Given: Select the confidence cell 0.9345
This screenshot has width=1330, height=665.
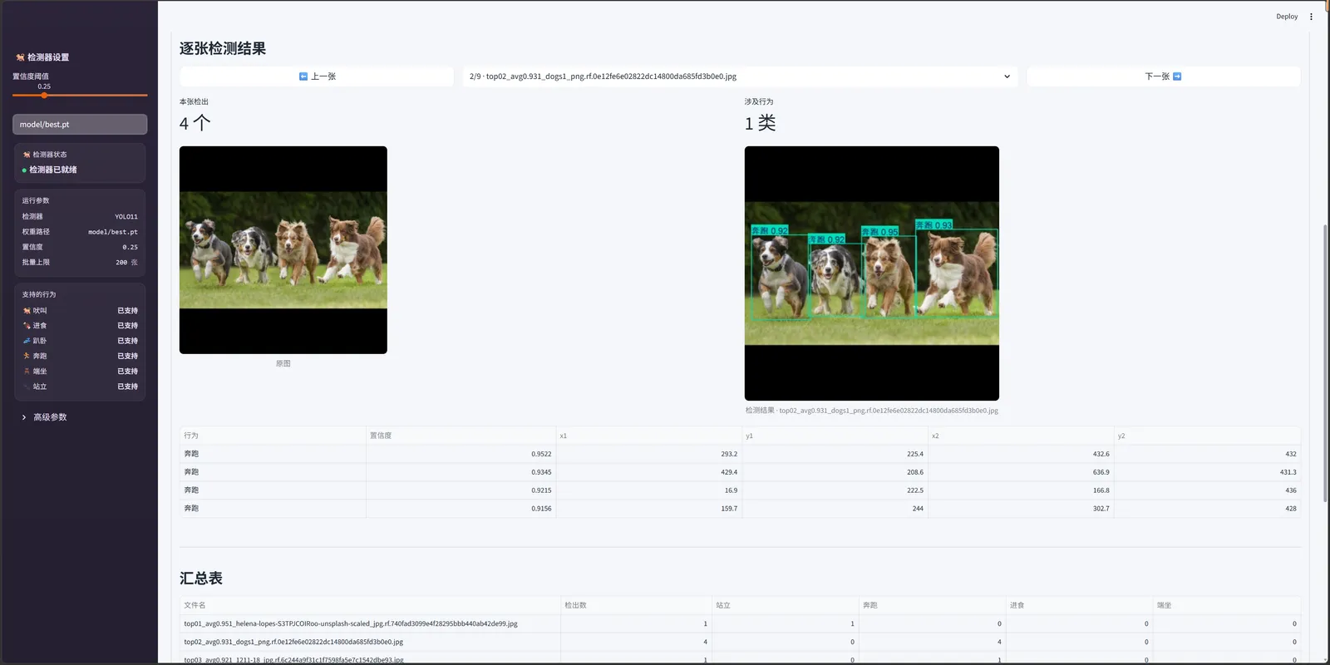Looking at the screenshot, I should (x=461, y=472).
